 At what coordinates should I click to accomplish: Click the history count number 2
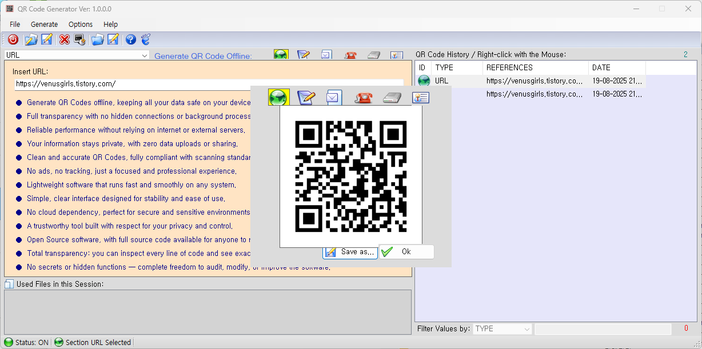(x=685, y=55)
